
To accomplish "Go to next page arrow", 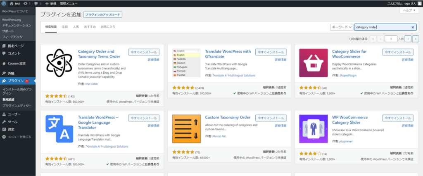I will [x=408, y=39].
